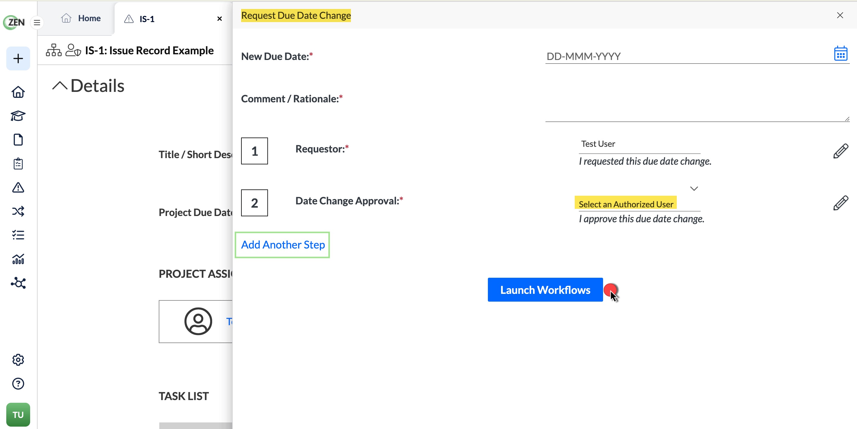This screenshot has height=429, width=857.
Task: Click 'I requested this due date change.' text
Action: tap(645, 161)
